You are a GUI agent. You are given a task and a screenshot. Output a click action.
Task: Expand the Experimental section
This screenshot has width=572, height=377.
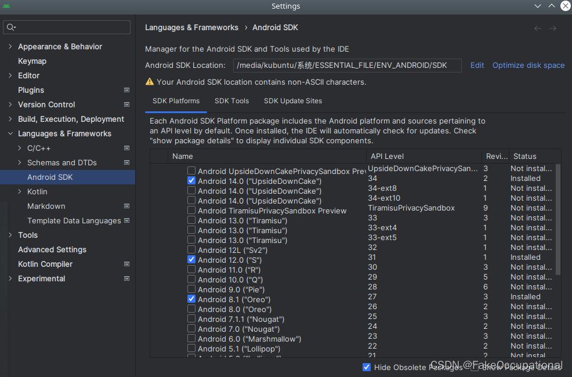(x=10, y=278)
